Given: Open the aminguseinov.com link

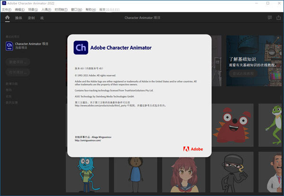Looking at the screenshot, I should point(88,140).
